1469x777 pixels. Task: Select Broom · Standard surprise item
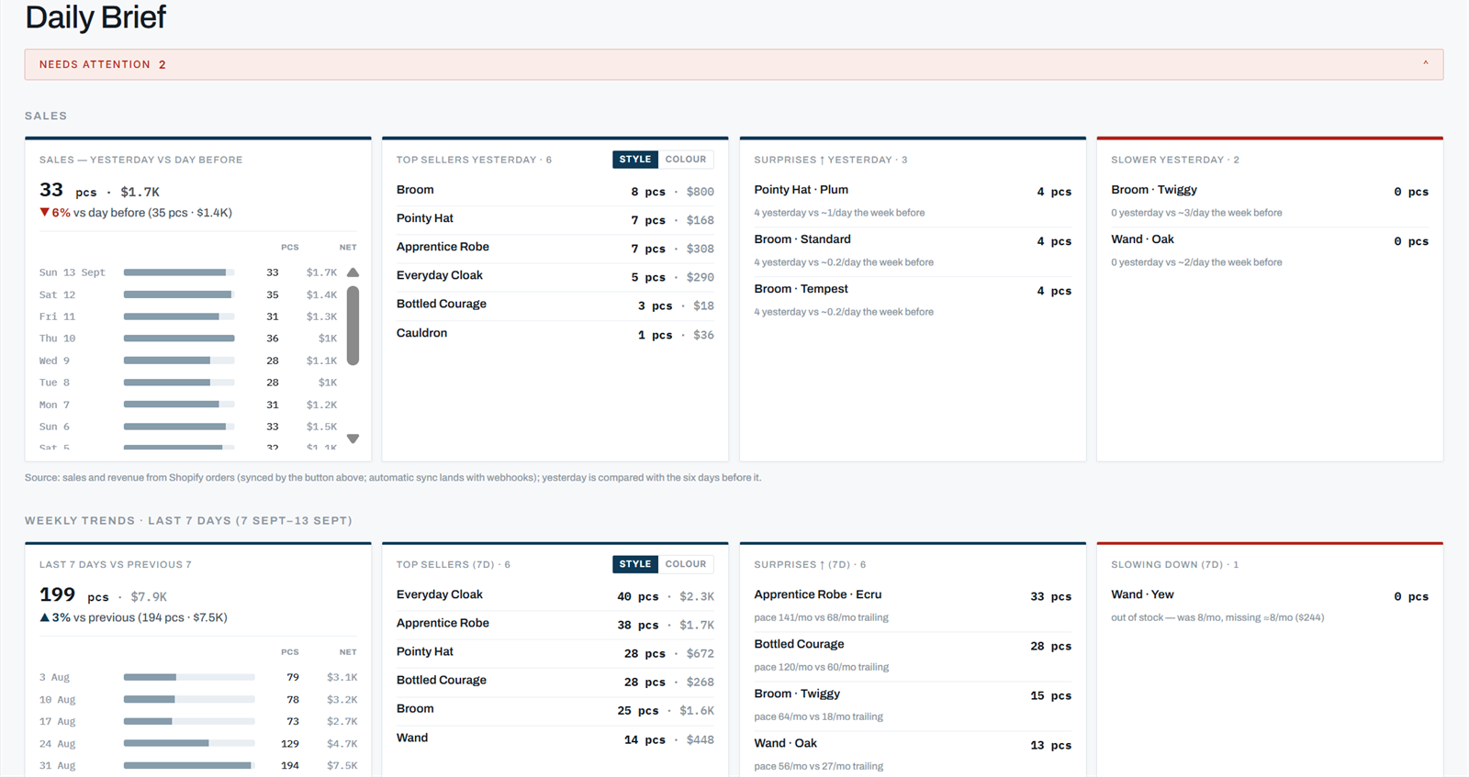coord(913,250)
